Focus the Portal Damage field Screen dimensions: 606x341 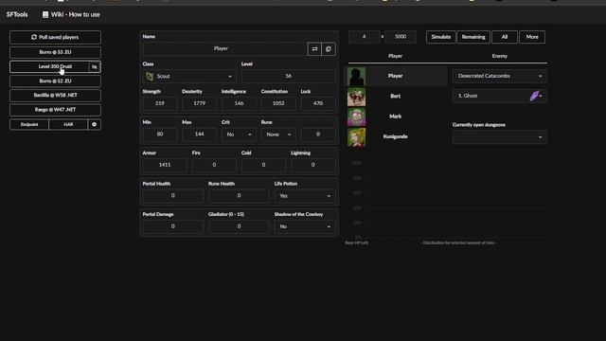[172, 226]
